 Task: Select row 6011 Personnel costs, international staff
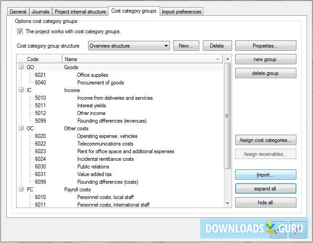click(120, 204)
